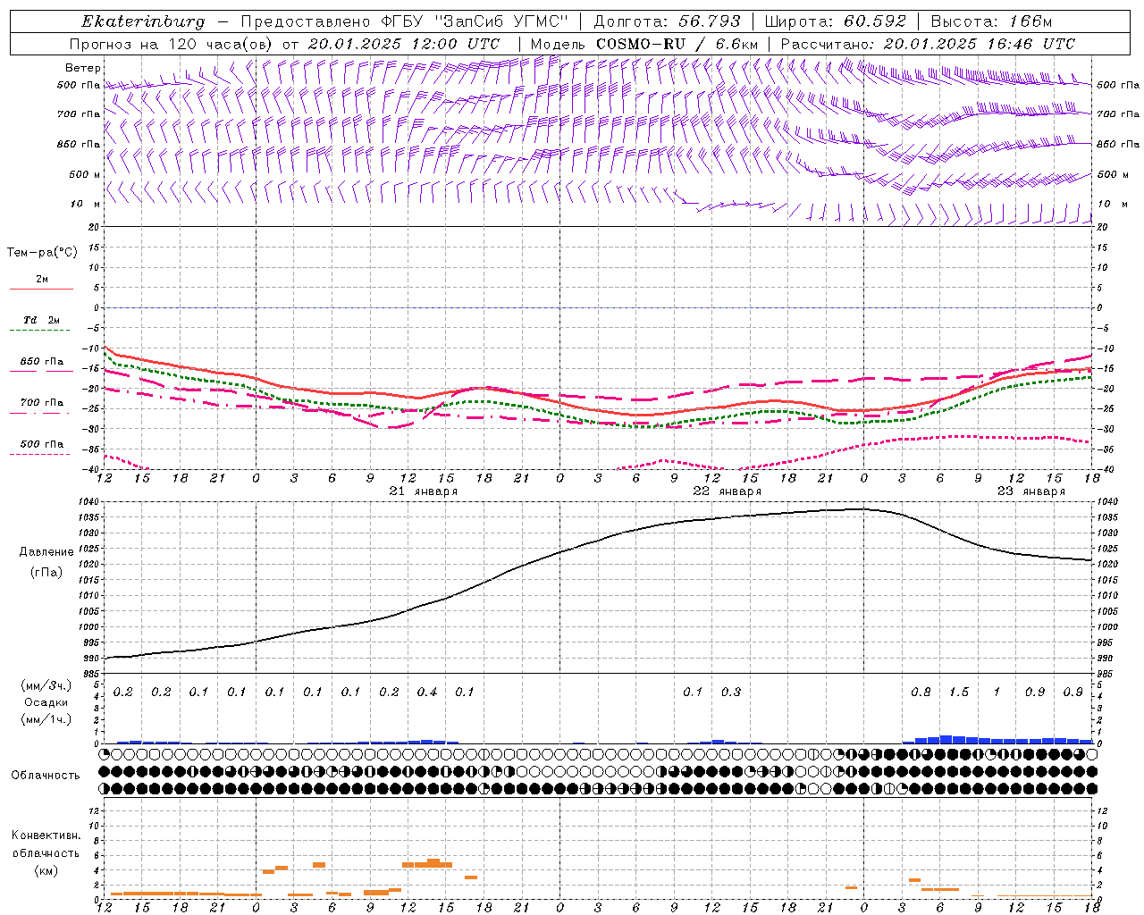Image resolution: width=1144 pixels, height=915 pixels.
Task: Select the "0.3" precipitation amount value
Action: pyautogui.click(x=731, y=693)
